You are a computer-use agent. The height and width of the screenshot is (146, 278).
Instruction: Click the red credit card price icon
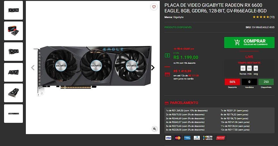[167, 74]
